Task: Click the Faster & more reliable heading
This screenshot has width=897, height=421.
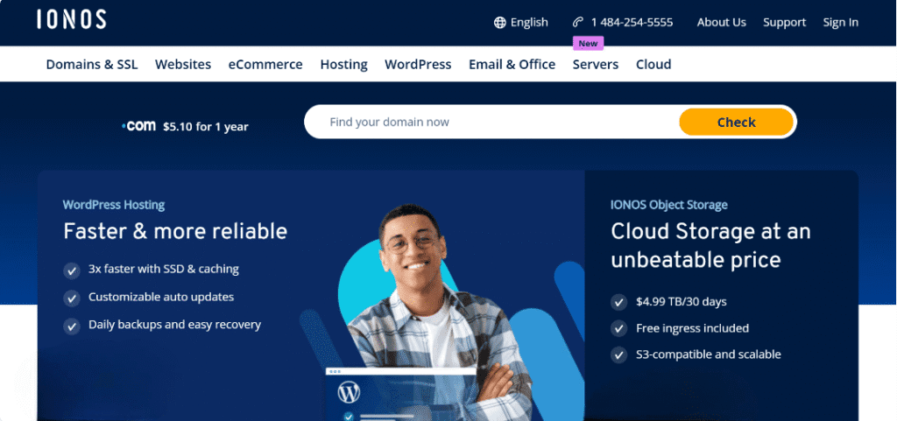Action: (175, 231)
